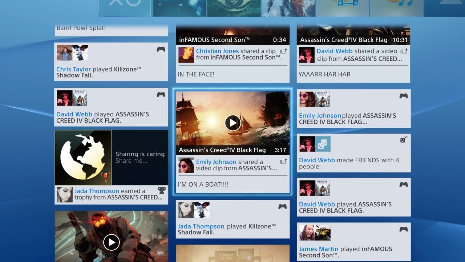The width and height of the screenshot is (465, 262).
Task: Select the Music note tile in top bar
Action: click(x=397, y=8)
